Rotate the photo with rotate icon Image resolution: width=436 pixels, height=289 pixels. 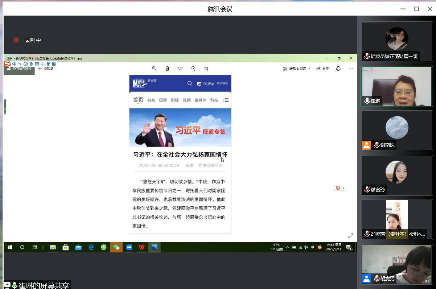(x=193, y=69)
